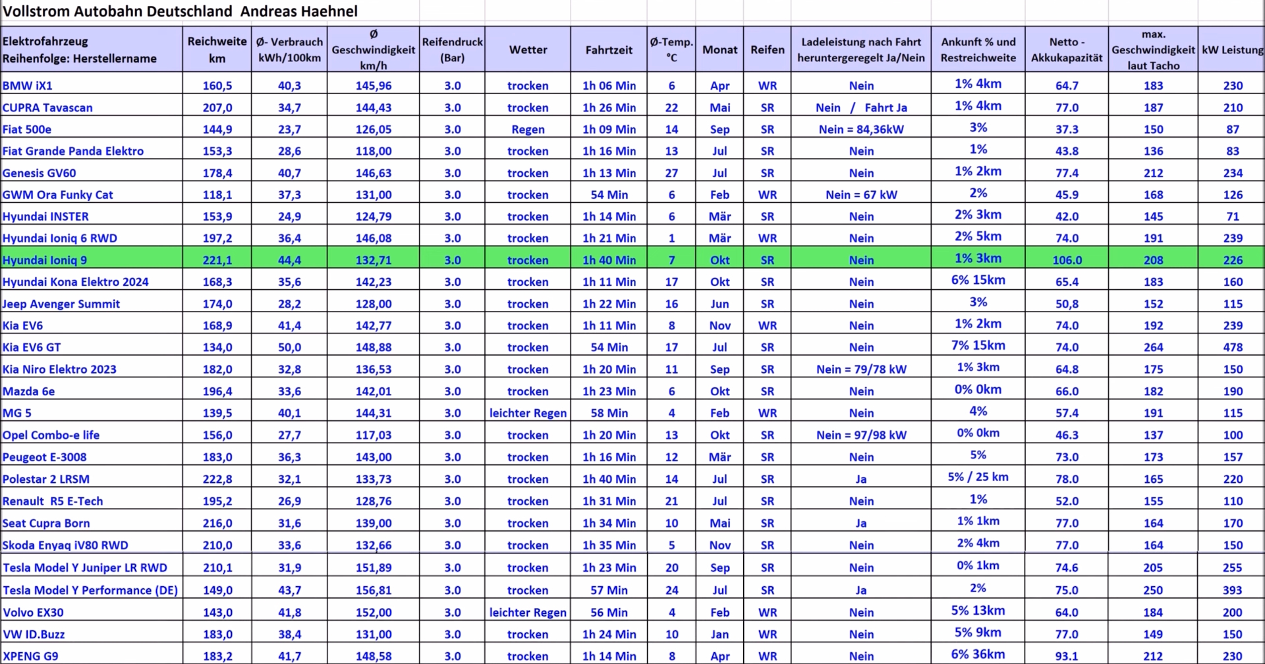
Task: Select charging cell "Nein = 84,36kW"
Action: click(861, 129)
